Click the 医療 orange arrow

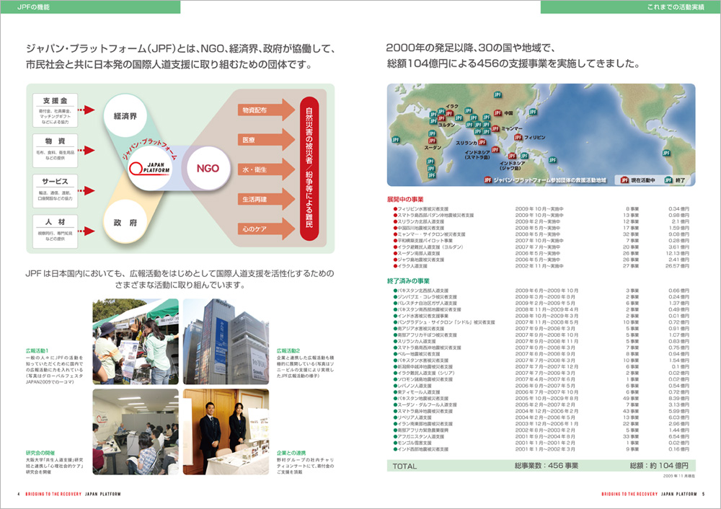point(266,140)
